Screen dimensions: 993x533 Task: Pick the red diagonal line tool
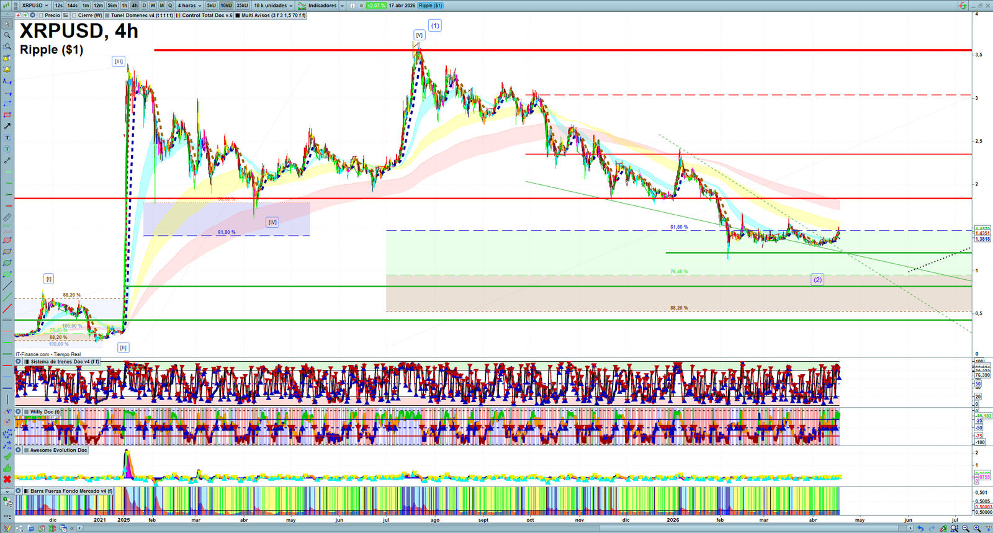pos(7,308)
